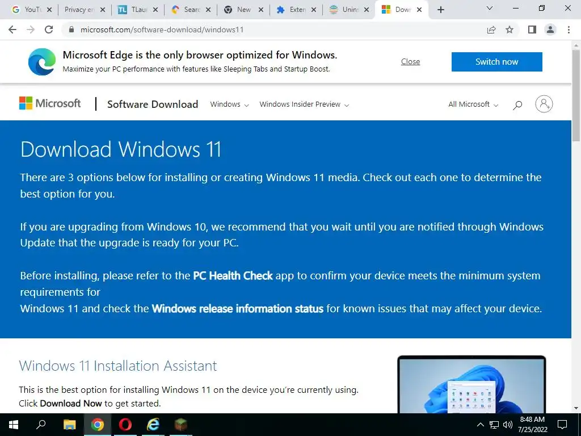The image size is (581, 436).
Task: Click the browser forward arrow
Action: [x=31, y=30]
